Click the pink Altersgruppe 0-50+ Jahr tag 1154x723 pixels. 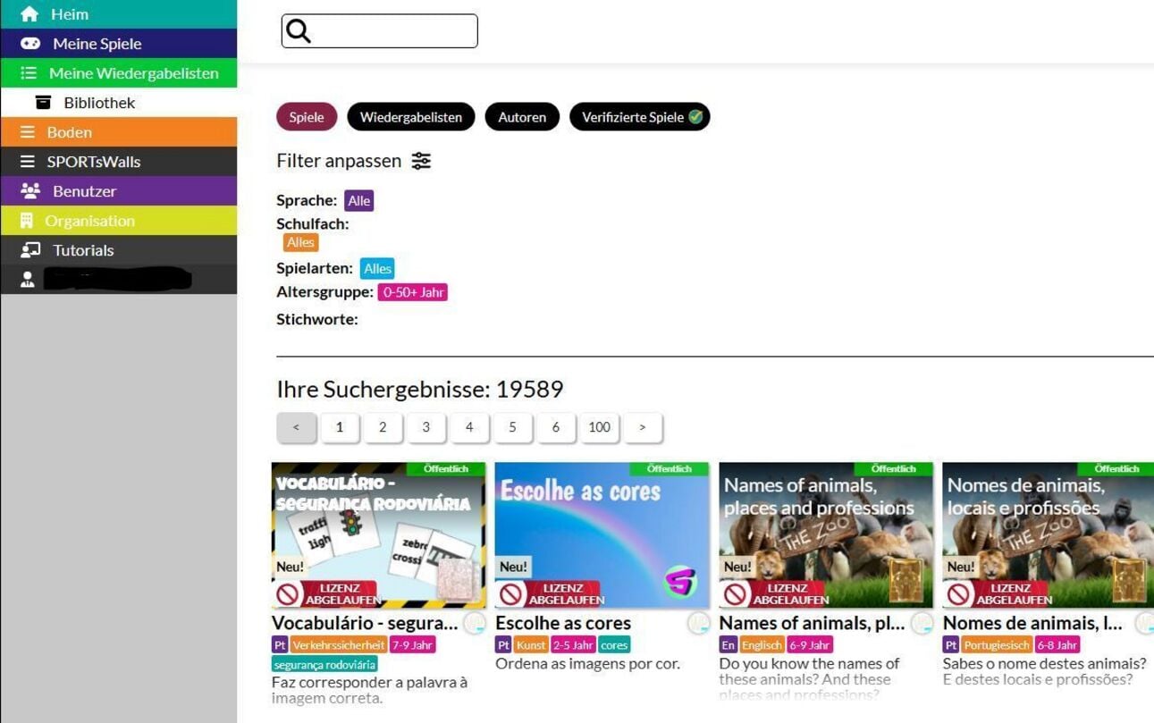412,292
